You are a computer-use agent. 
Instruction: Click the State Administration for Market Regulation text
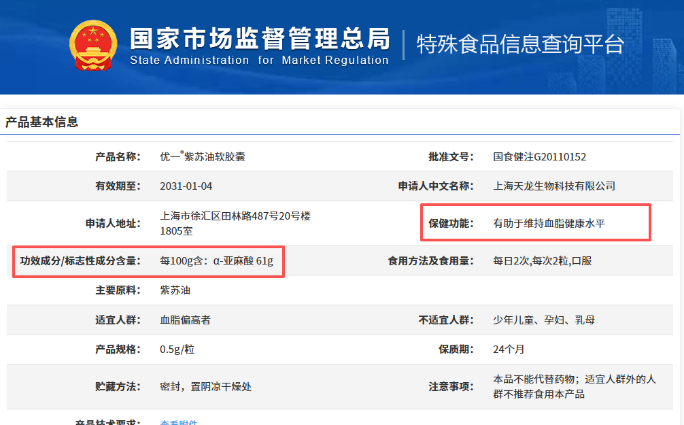point(259,61)
